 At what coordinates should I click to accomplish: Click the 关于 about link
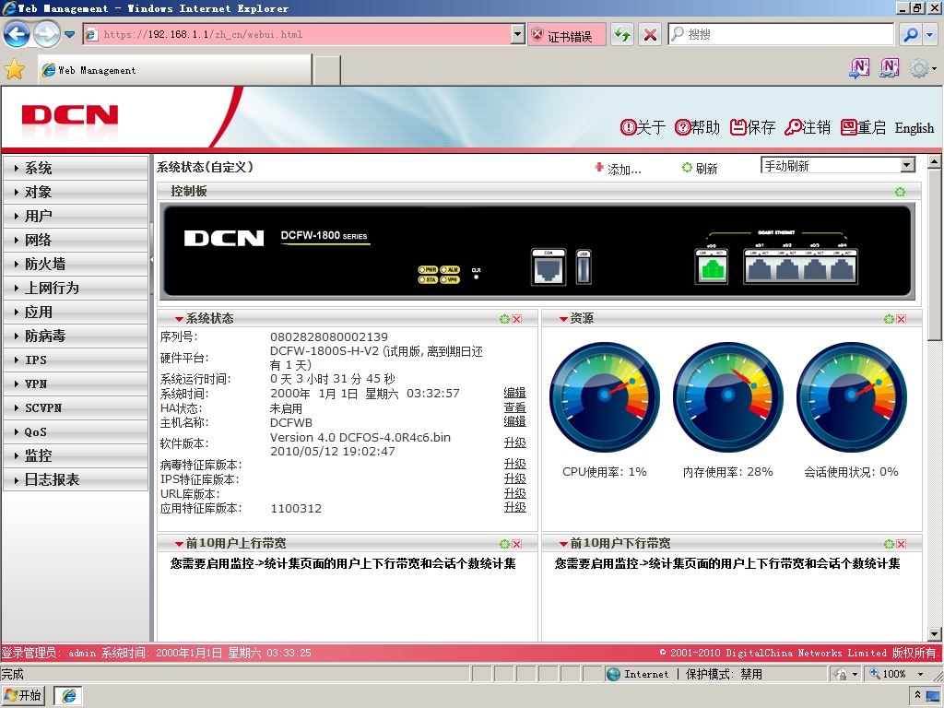point(643,127)
